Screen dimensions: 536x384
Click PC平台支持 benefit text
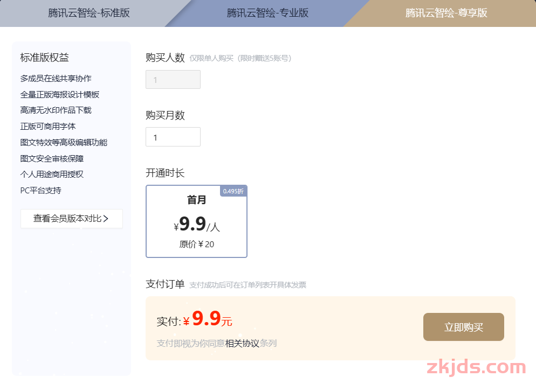click(x=40, y=191)
